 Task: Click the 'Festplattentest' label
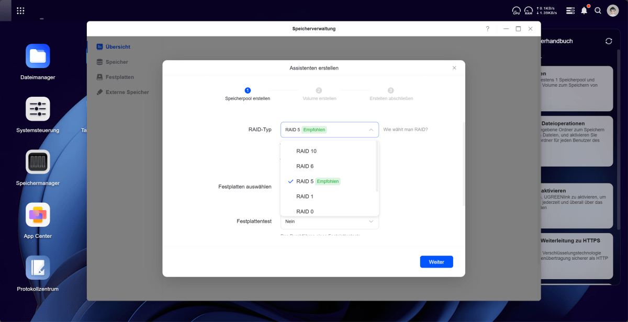click(254, 221)
